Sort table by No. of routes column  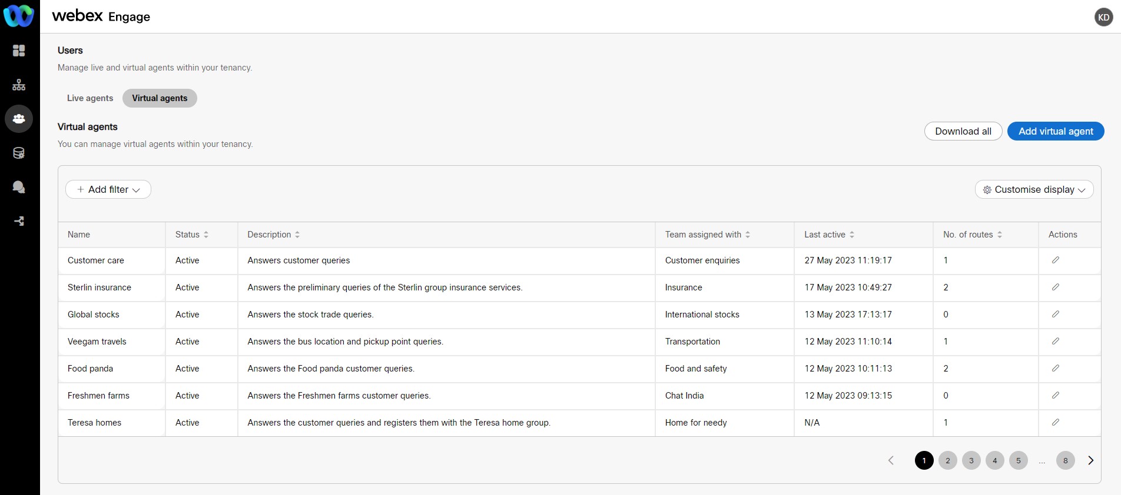click(1000, 235)
